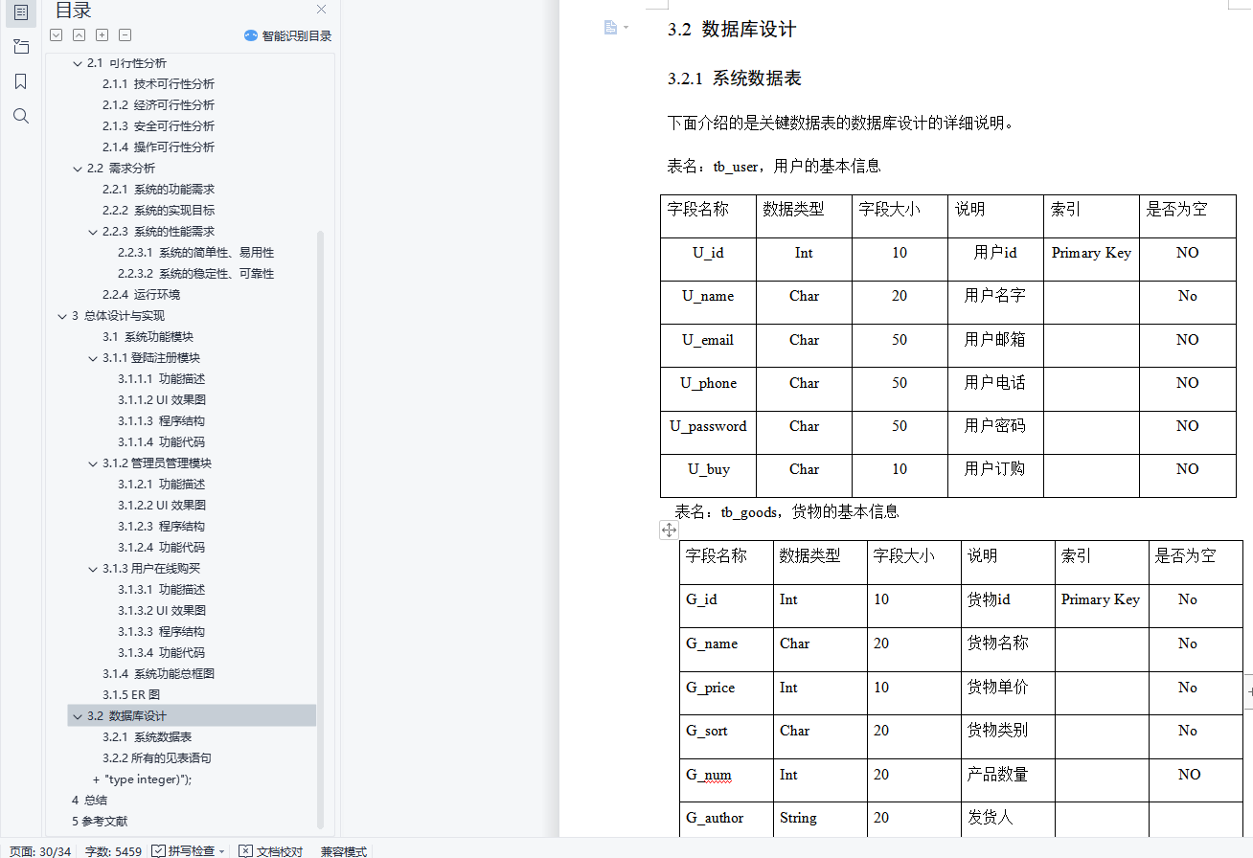
Task: Go to 3.1.4 系统功能总框图
Action: (158, 674)
